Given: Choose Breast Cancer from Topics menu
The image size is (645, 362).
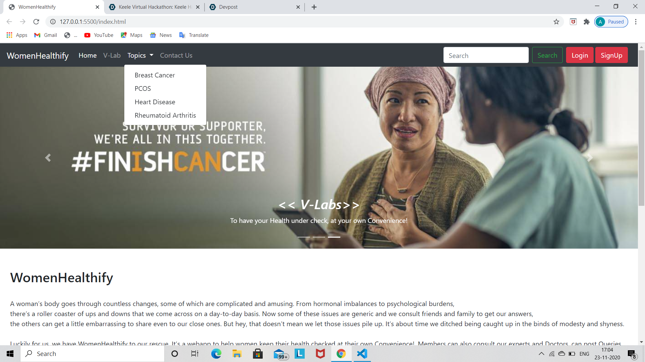Looking at the screenshot, I should pos(155,75).
